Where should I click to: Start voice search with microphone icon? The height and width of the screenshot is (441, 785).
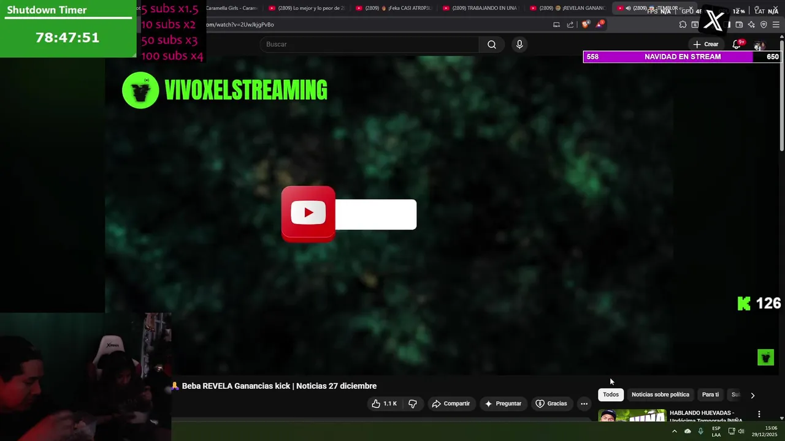pyautogui.click(x=519, y=44)
